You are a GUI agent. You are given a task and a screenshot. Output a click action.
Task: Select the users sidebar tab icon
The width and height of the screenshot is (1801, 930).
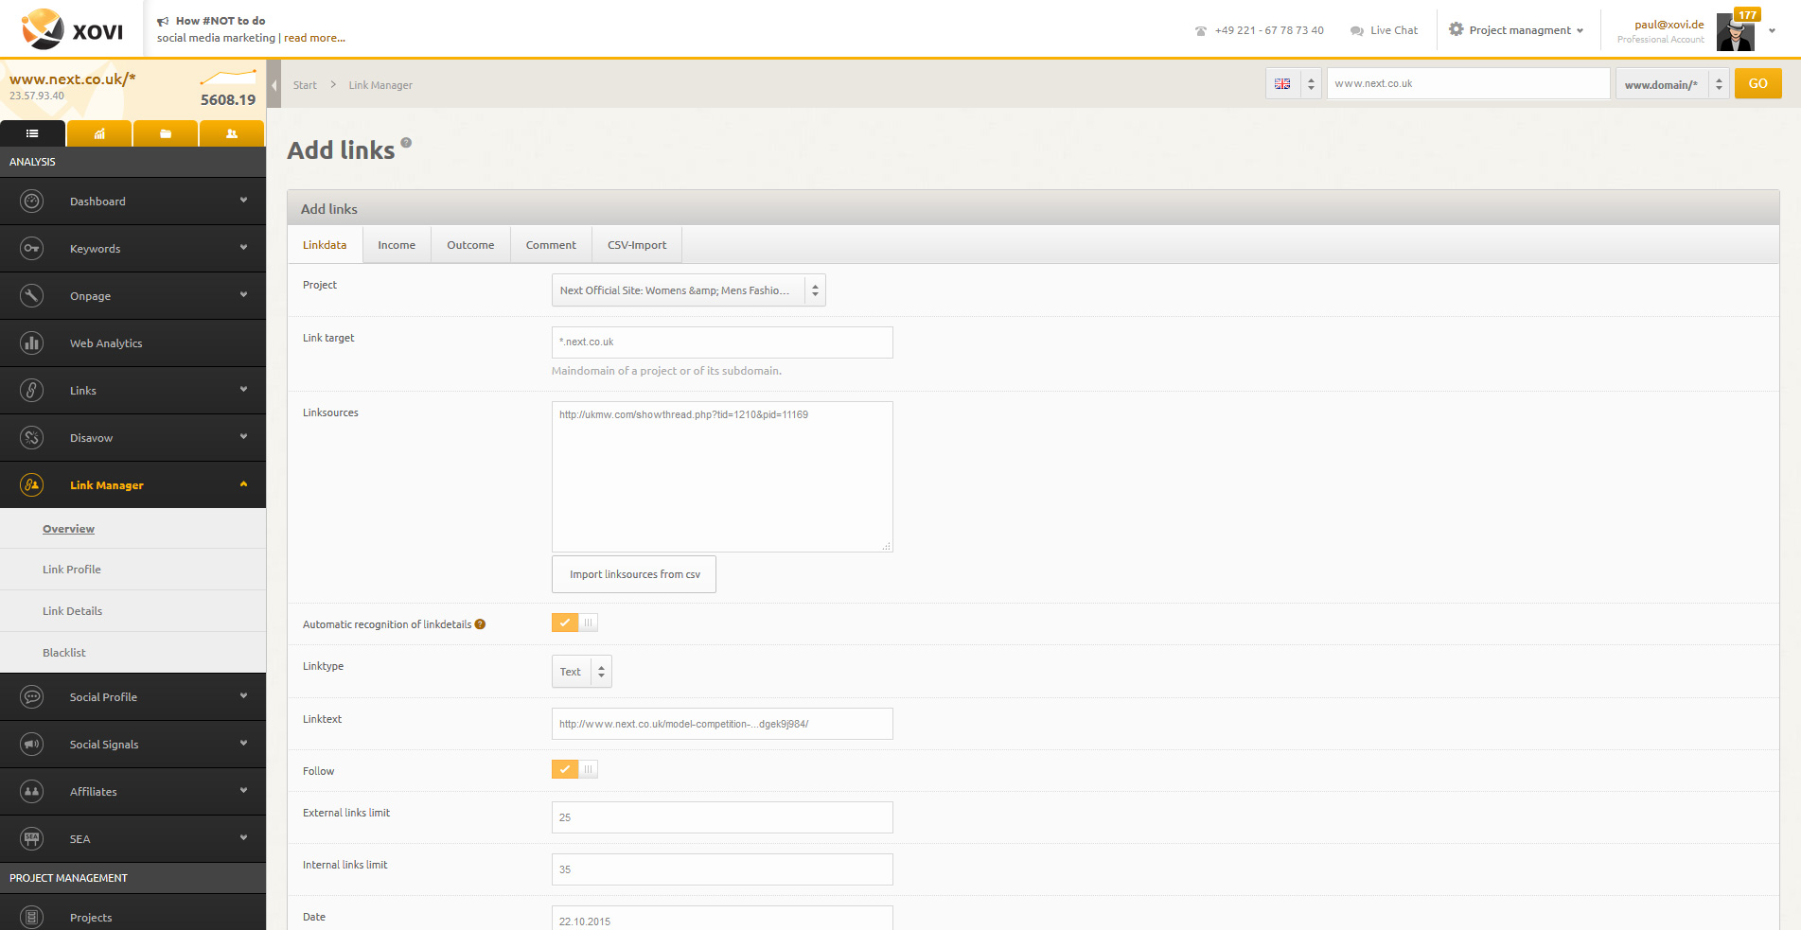(x=232, y=133)
